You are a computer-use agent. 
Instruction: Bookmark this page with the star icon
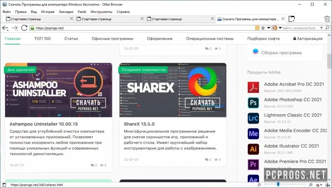click(263, 28)
